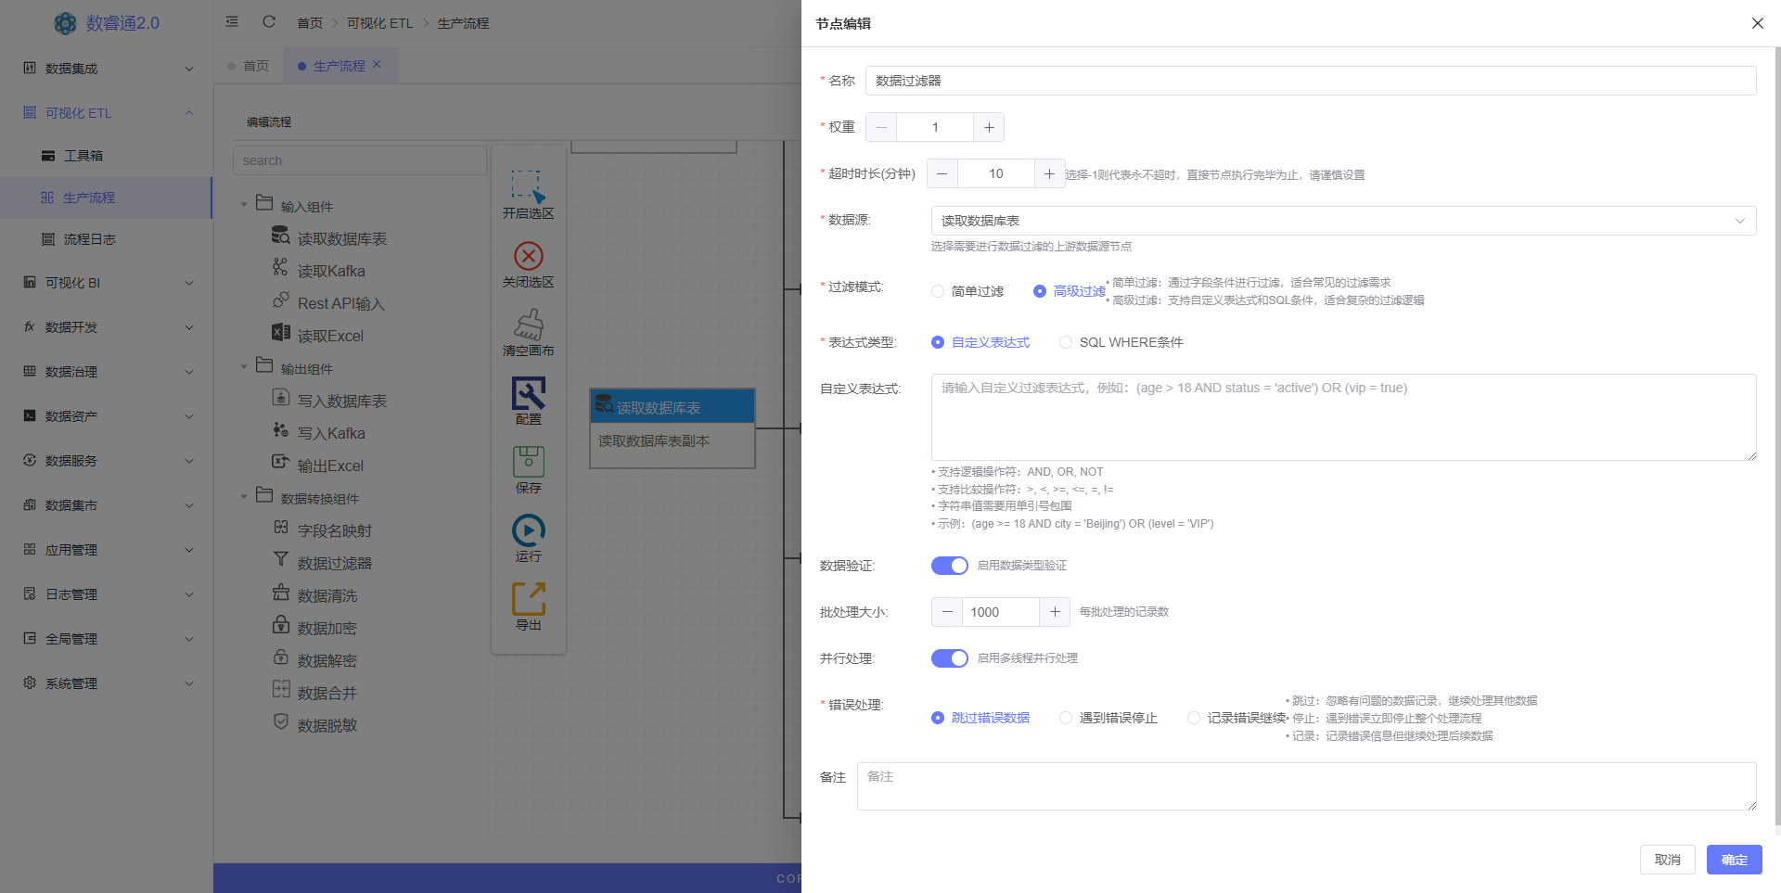This screenshot has width=1781, height=893.
Task: Click the sidebar collapse menu icon
Action: pyautogui.click(x=232, y=21)
